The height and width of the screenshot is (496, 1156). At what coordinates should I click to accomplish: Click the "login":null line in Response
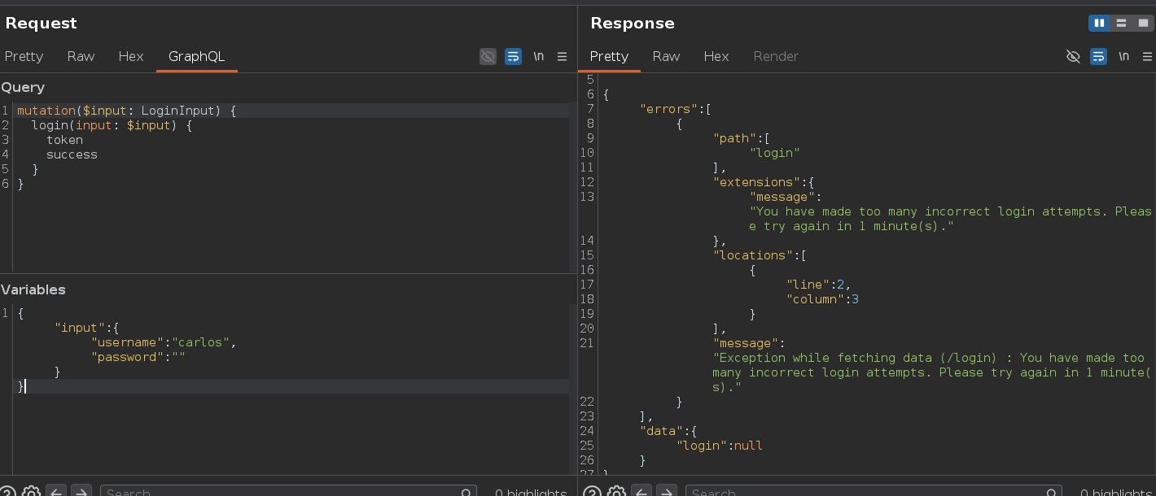click(x=720, y=446)
